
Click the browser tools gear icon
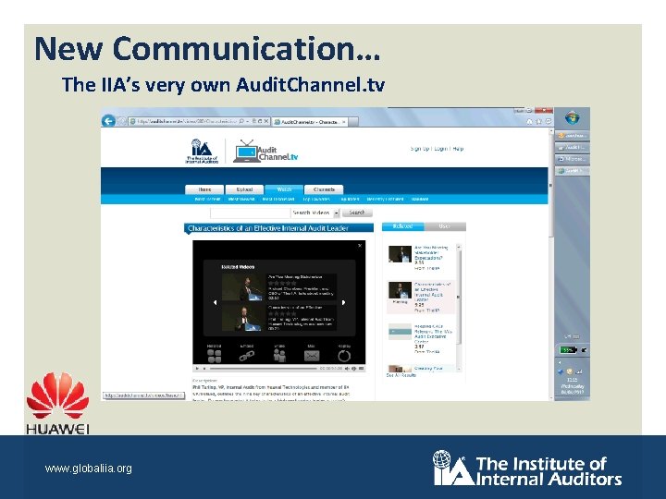(x=548, y=122)
